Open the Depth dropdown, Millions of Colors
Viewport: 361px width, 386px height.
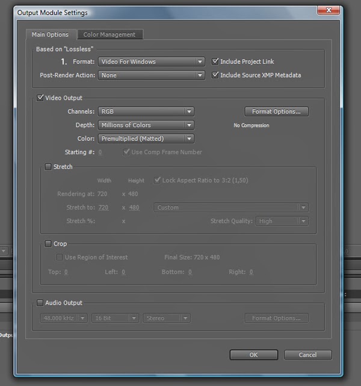146,125
